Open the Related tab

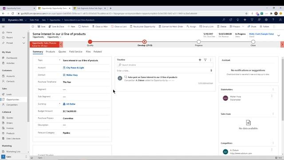click(x=98, y=52)
